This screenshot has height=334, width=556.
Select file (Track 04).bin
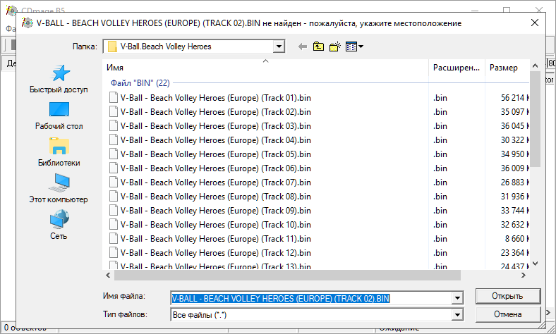pyautogui.click(x=216, y=140)
